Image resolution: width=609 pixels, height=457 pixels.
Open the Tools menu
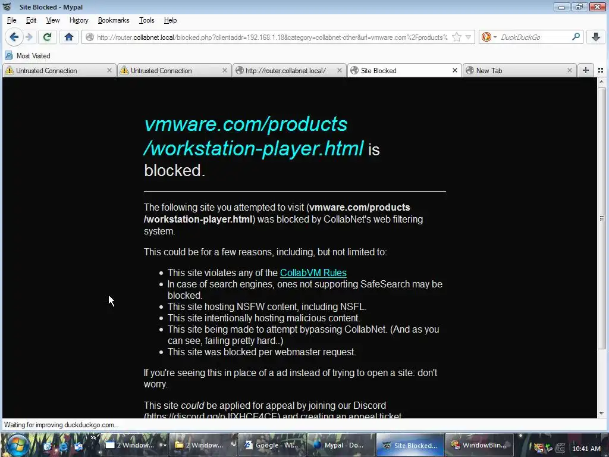point(146,20)
